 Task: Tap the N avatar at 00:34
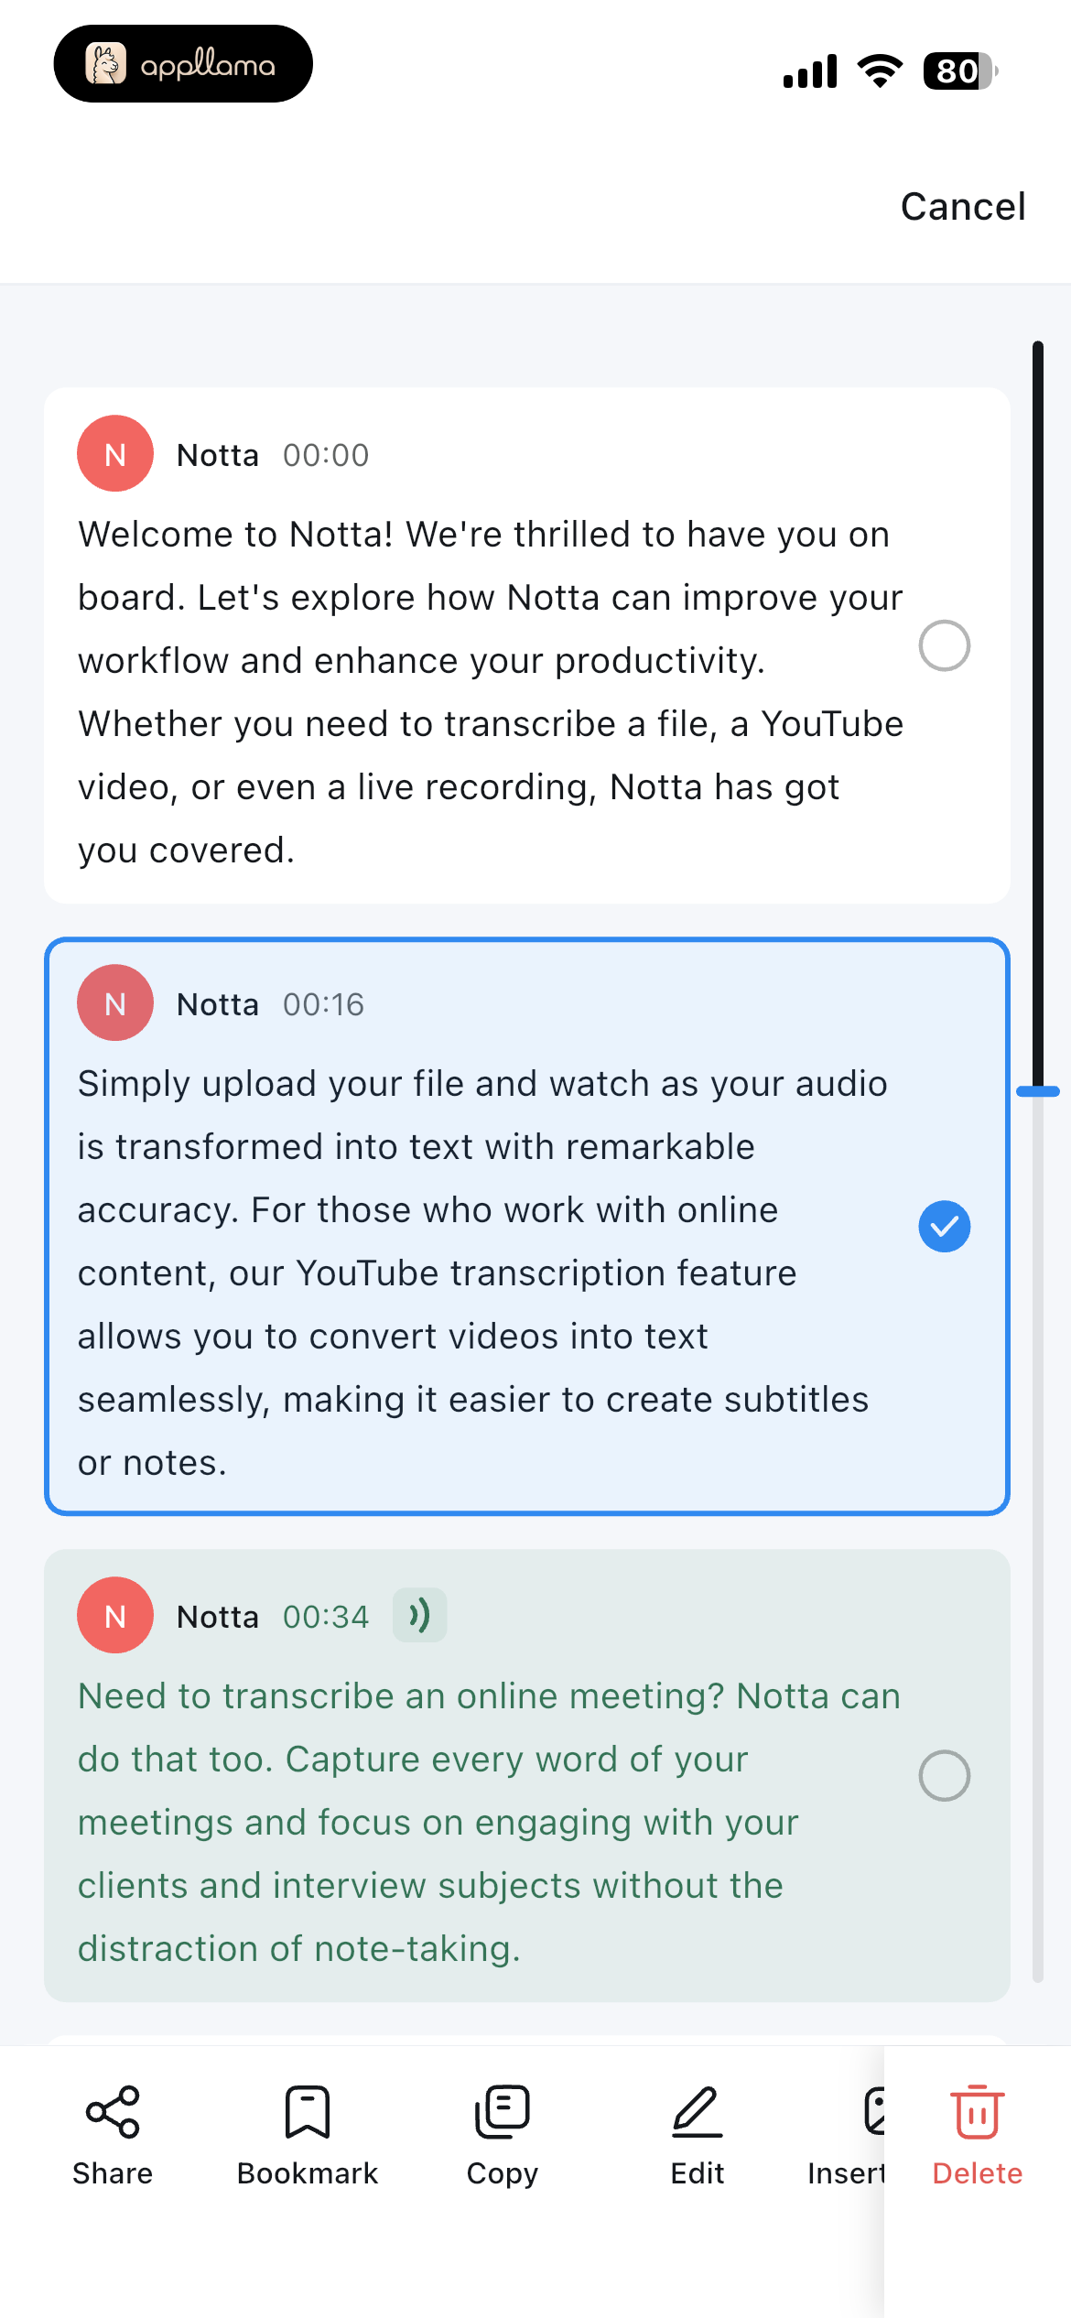pyautogui.click(x=115, y=1616)
